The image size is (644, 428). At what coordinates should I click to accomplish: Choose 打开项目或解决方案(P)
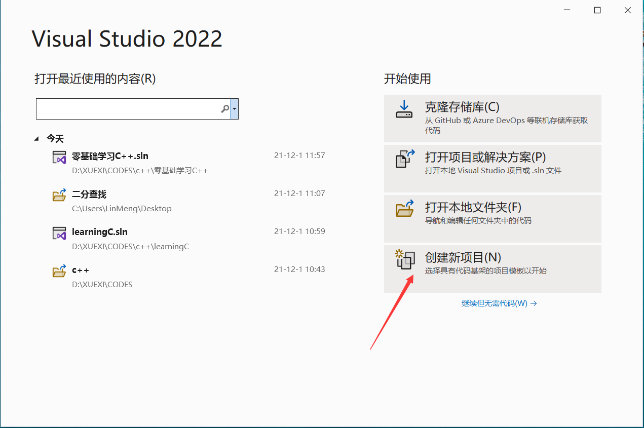coord(493,168)
